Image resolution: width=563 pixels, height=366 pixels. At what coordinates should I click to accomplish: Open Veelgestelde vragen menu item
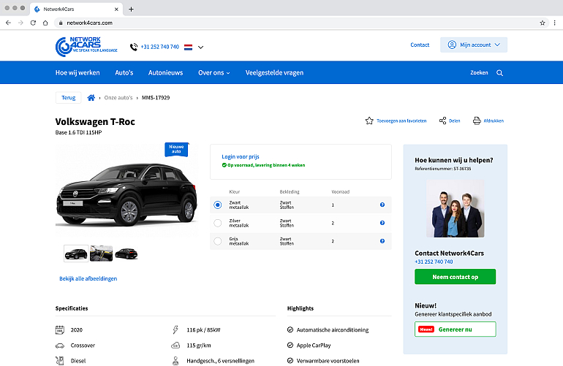point(274,72)
